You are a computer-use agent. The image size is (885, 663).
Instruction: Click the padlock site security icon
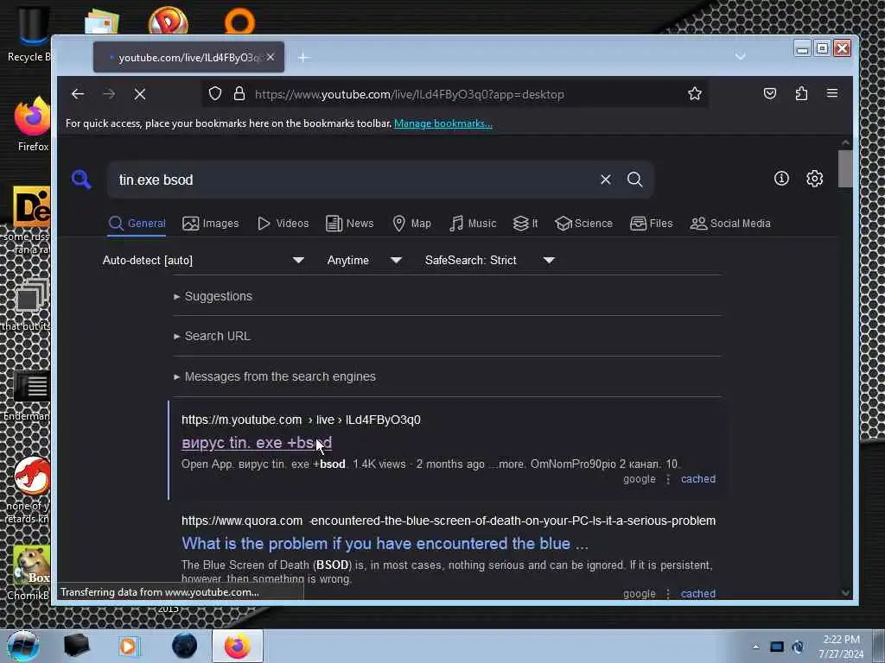[x=239, y=93]
